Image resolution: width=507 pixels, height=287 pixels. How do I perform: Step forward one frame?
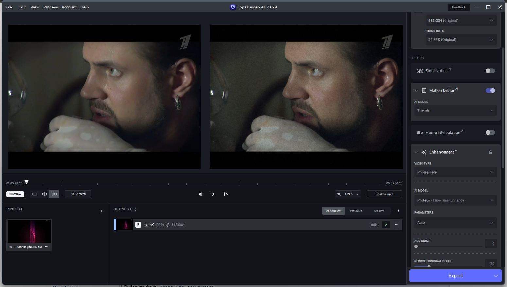(226, 194)
